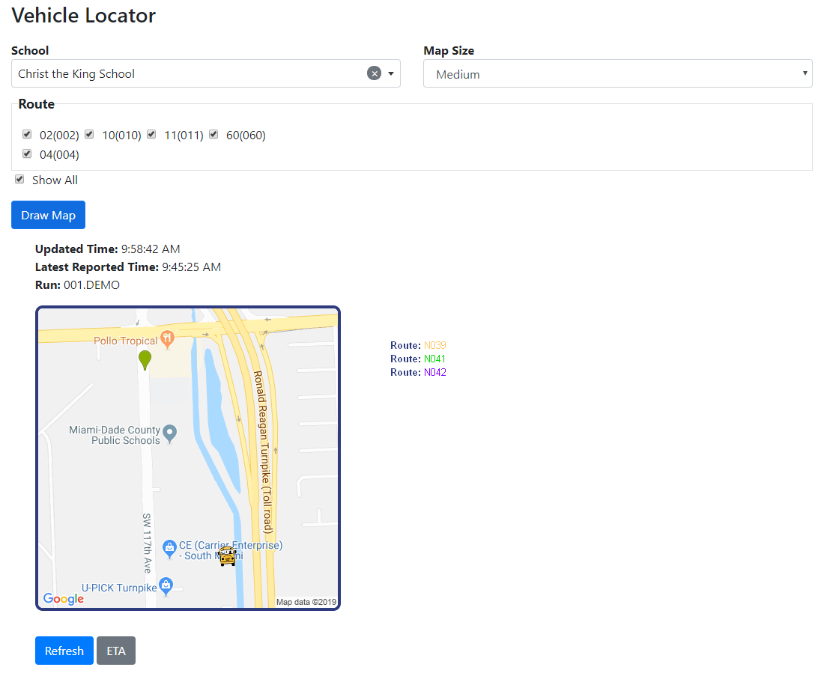Click the ETA button
This screenshot has height=682, width=827.
tap(116, 651)
